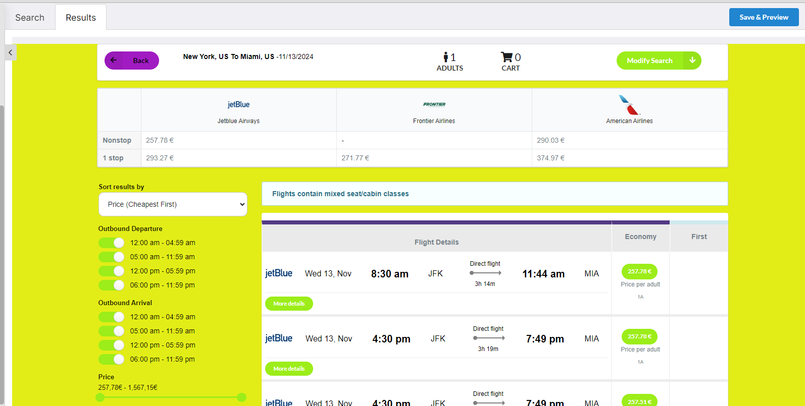Click the Frontier Airlines logo
805x406 pixels.
tap(434, 104)
